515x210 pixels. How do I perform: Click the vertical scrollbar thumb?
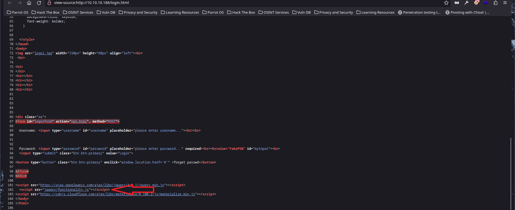tap(510, 173)
